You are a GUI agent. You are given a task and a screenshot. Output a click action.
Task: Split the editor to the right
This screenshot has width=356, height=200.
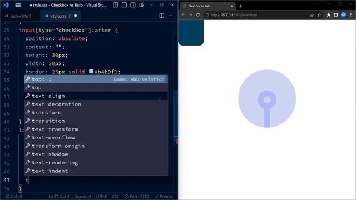pos(162,16)
